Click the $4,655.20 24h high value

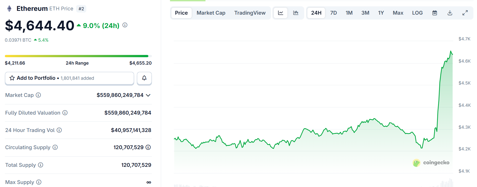coord(141,63)
